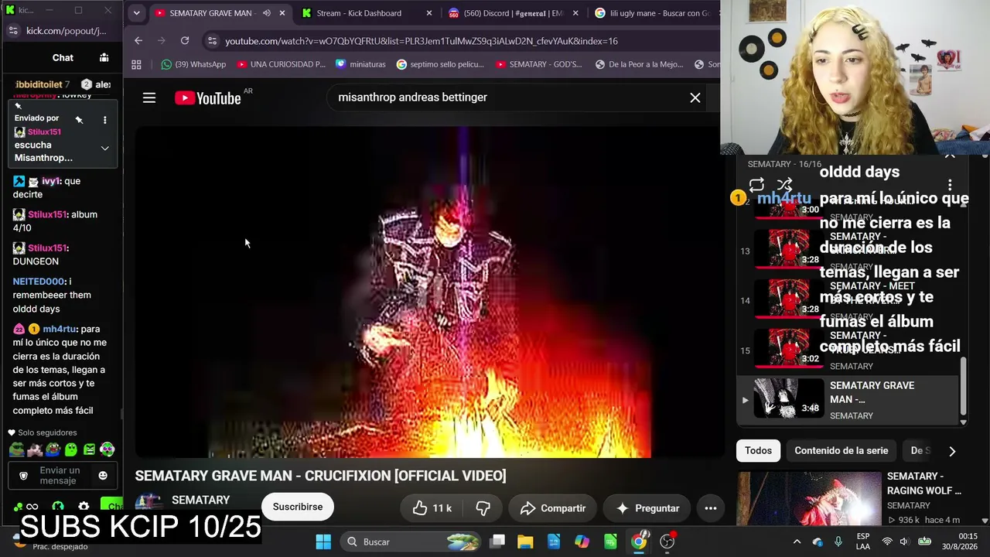Open the taskbar volume control
The height and width of the screenshot is (557, 990).
pos(905,542)
